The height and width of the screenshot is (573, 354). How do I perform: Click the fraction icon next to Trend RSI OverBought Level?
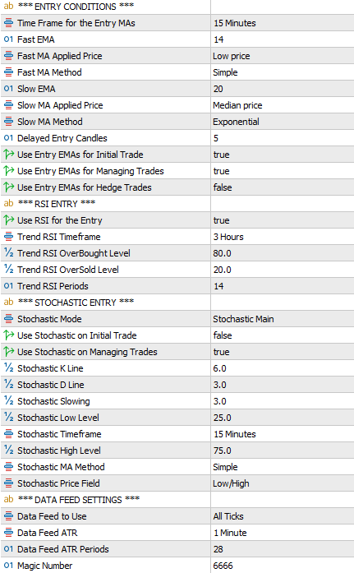point(8,253)
